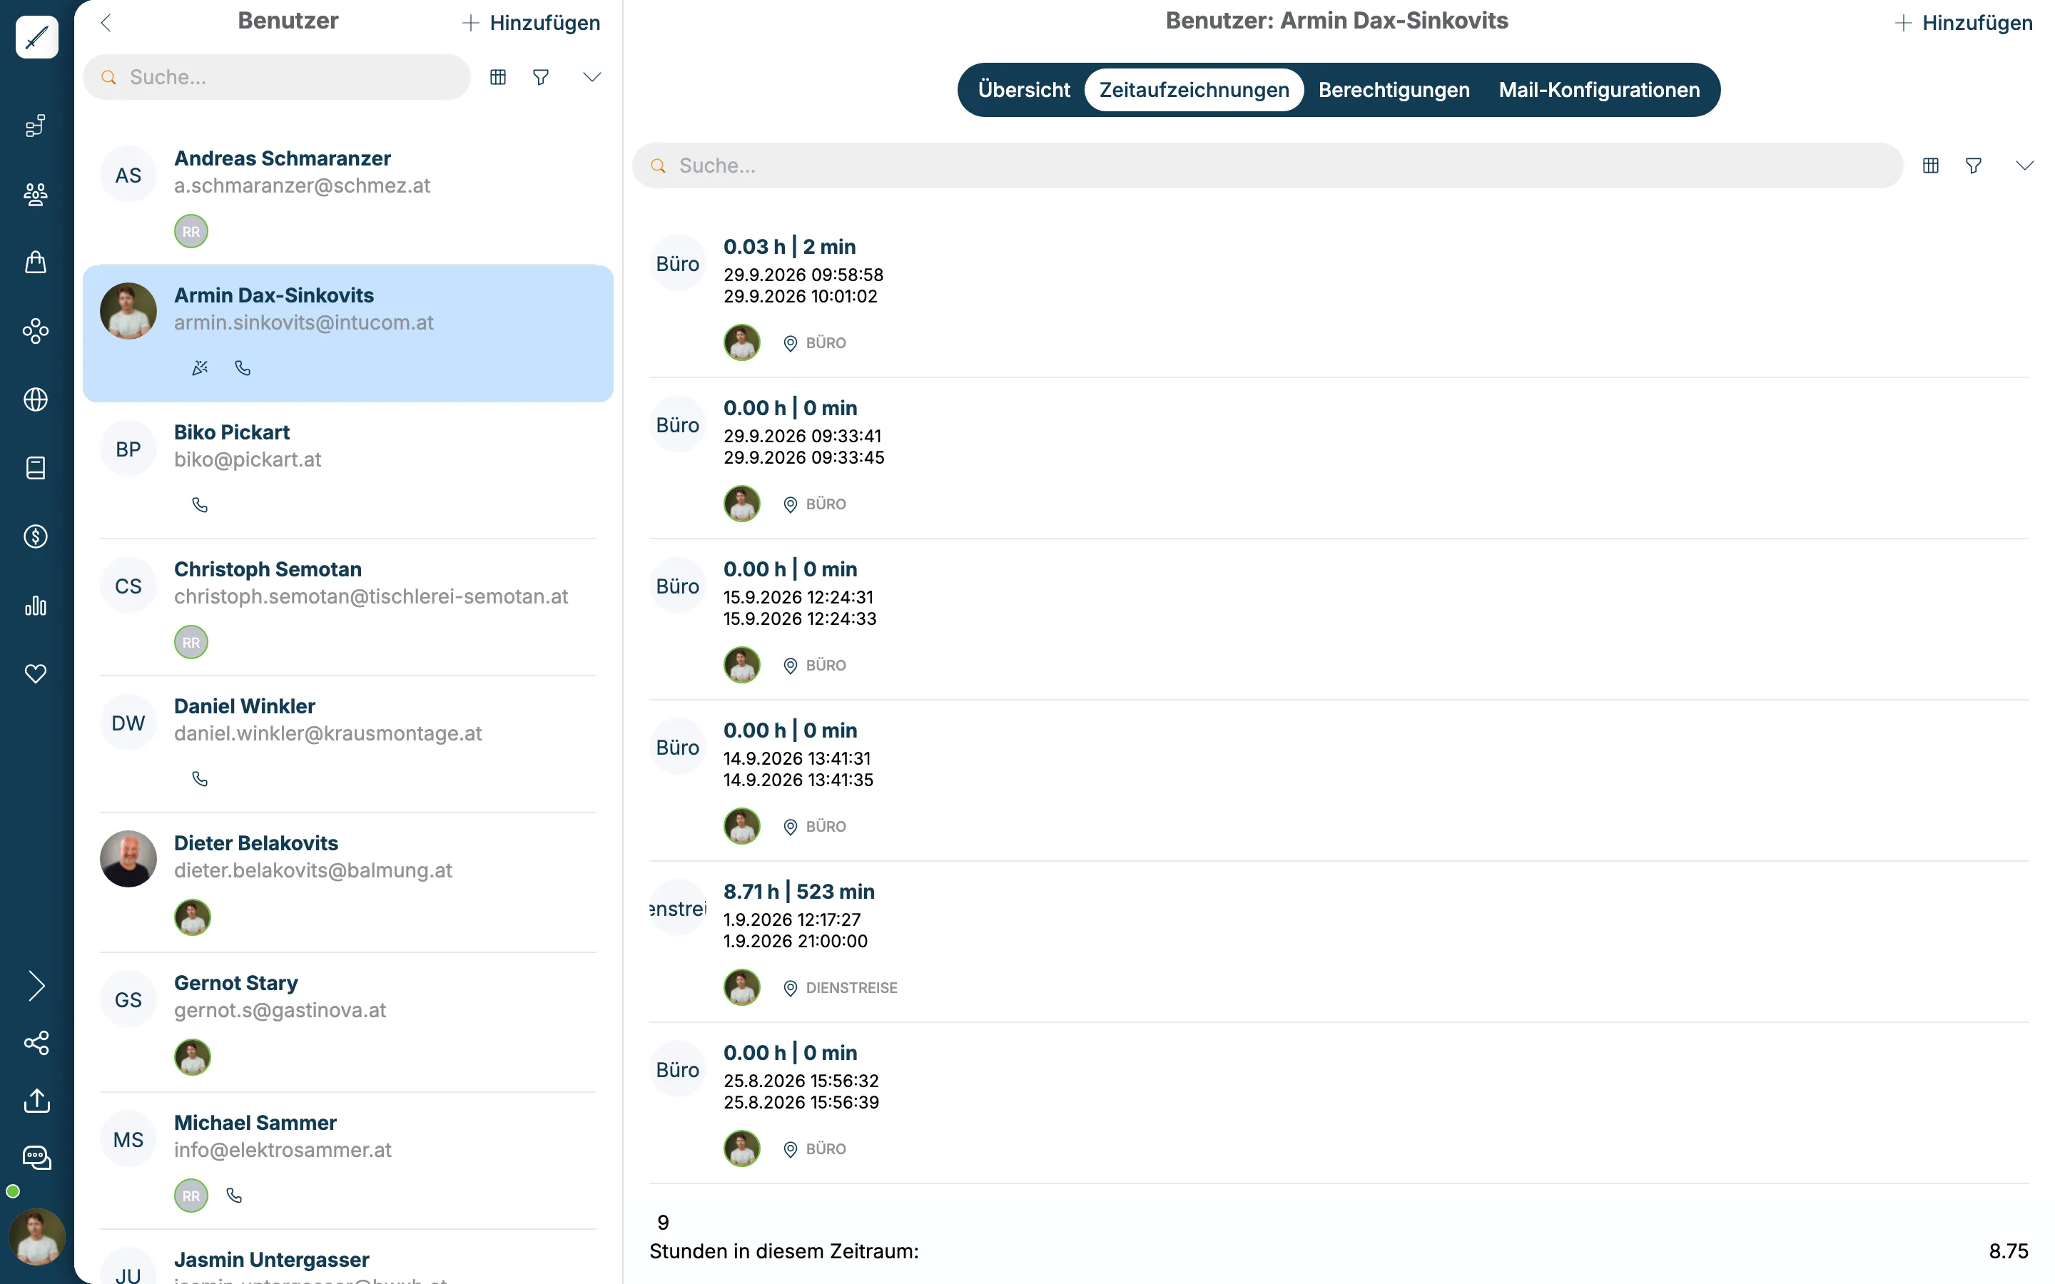Viewport: 2055px width, 1284px height.
Task: Click the party icon under Armin Dax-Sinkovits
Action: click(x=201, y=367)
